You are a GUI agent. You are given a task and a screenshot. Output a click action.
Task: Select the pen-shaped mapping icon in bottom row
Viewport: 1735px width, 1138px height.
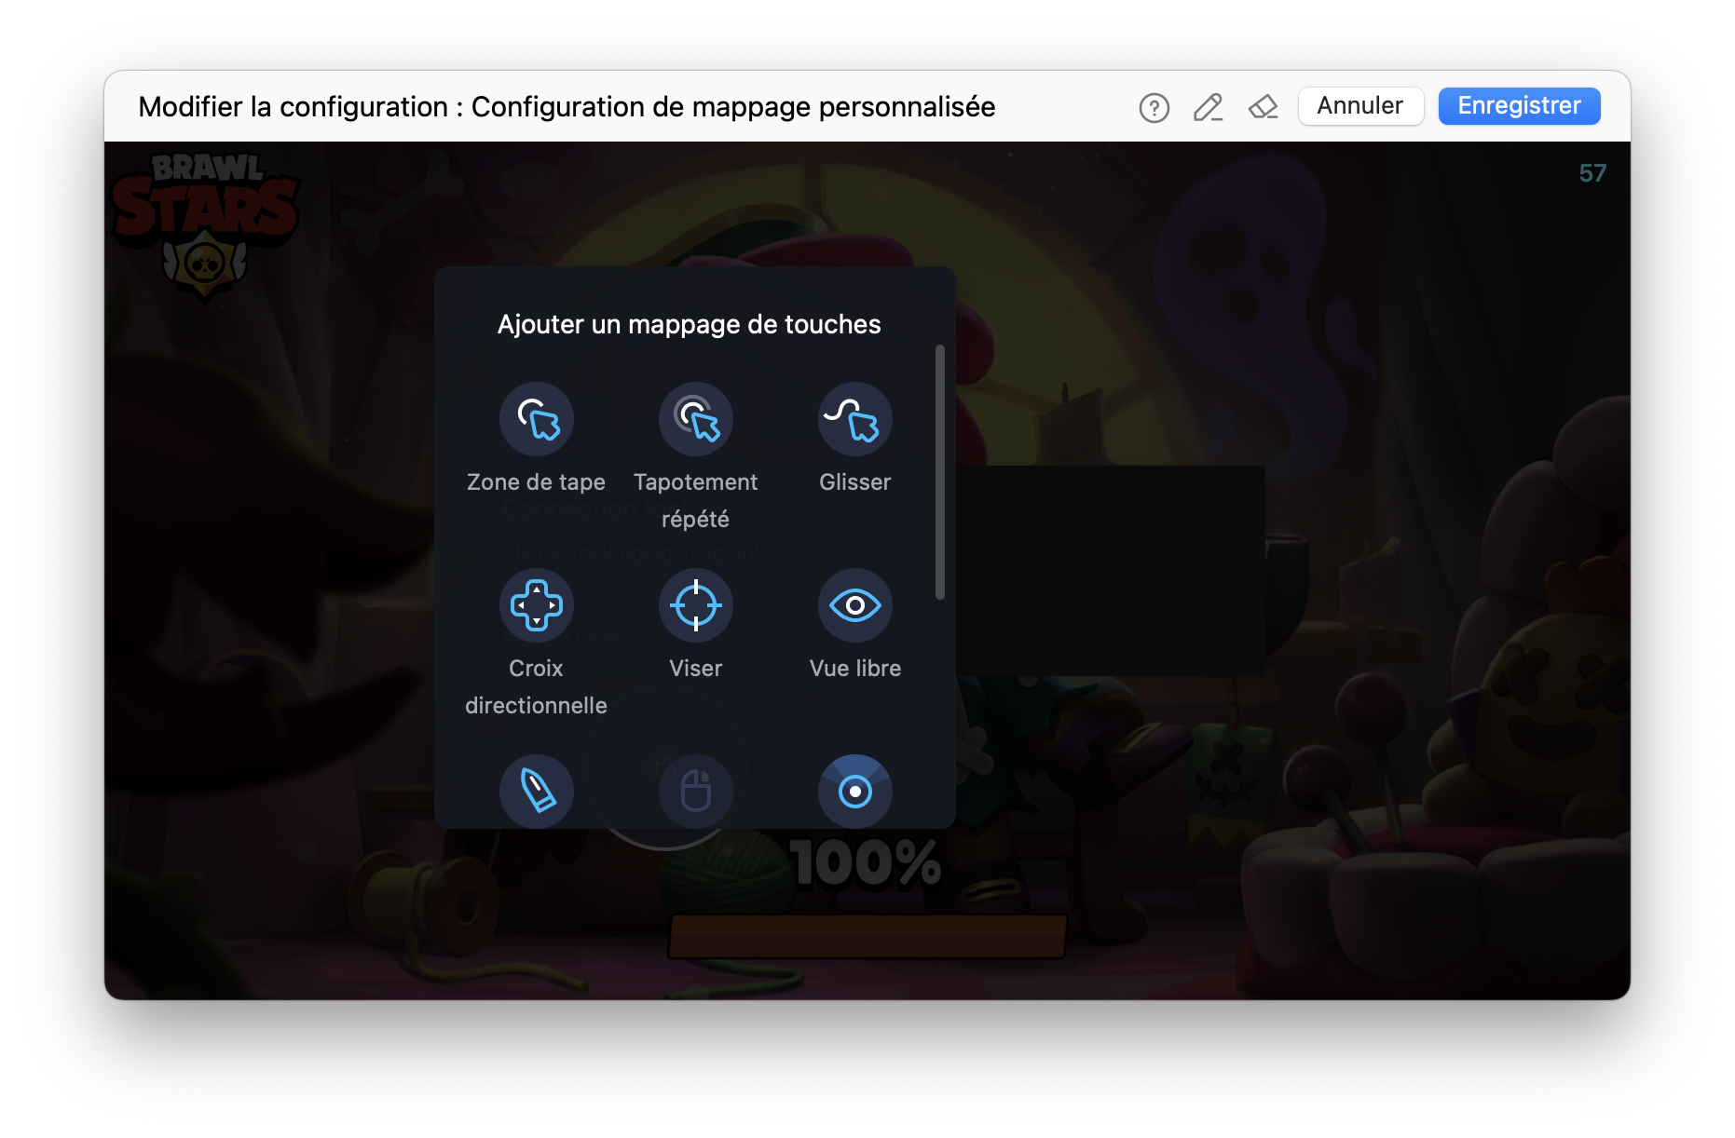pyautogui.click(x=536, y=792)
